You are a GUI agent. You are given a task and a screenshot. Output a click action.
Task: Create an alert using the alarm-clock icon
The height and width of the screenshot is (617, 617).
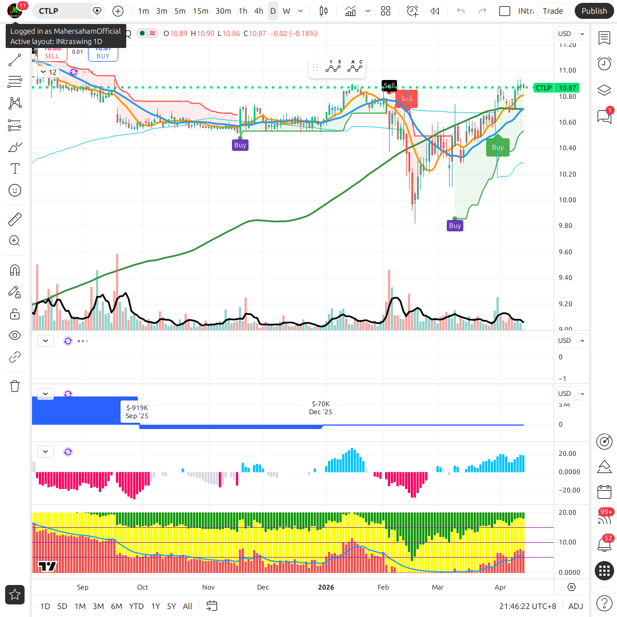[x=412, y=11]
